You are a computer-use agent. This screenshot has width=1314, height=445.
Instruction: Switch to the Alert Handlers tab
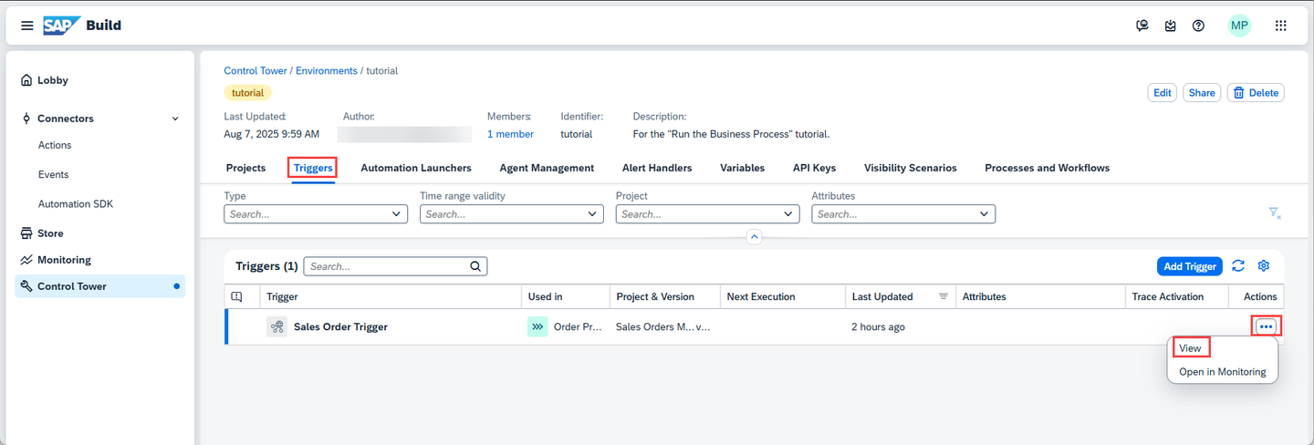[x=657, y=168]
